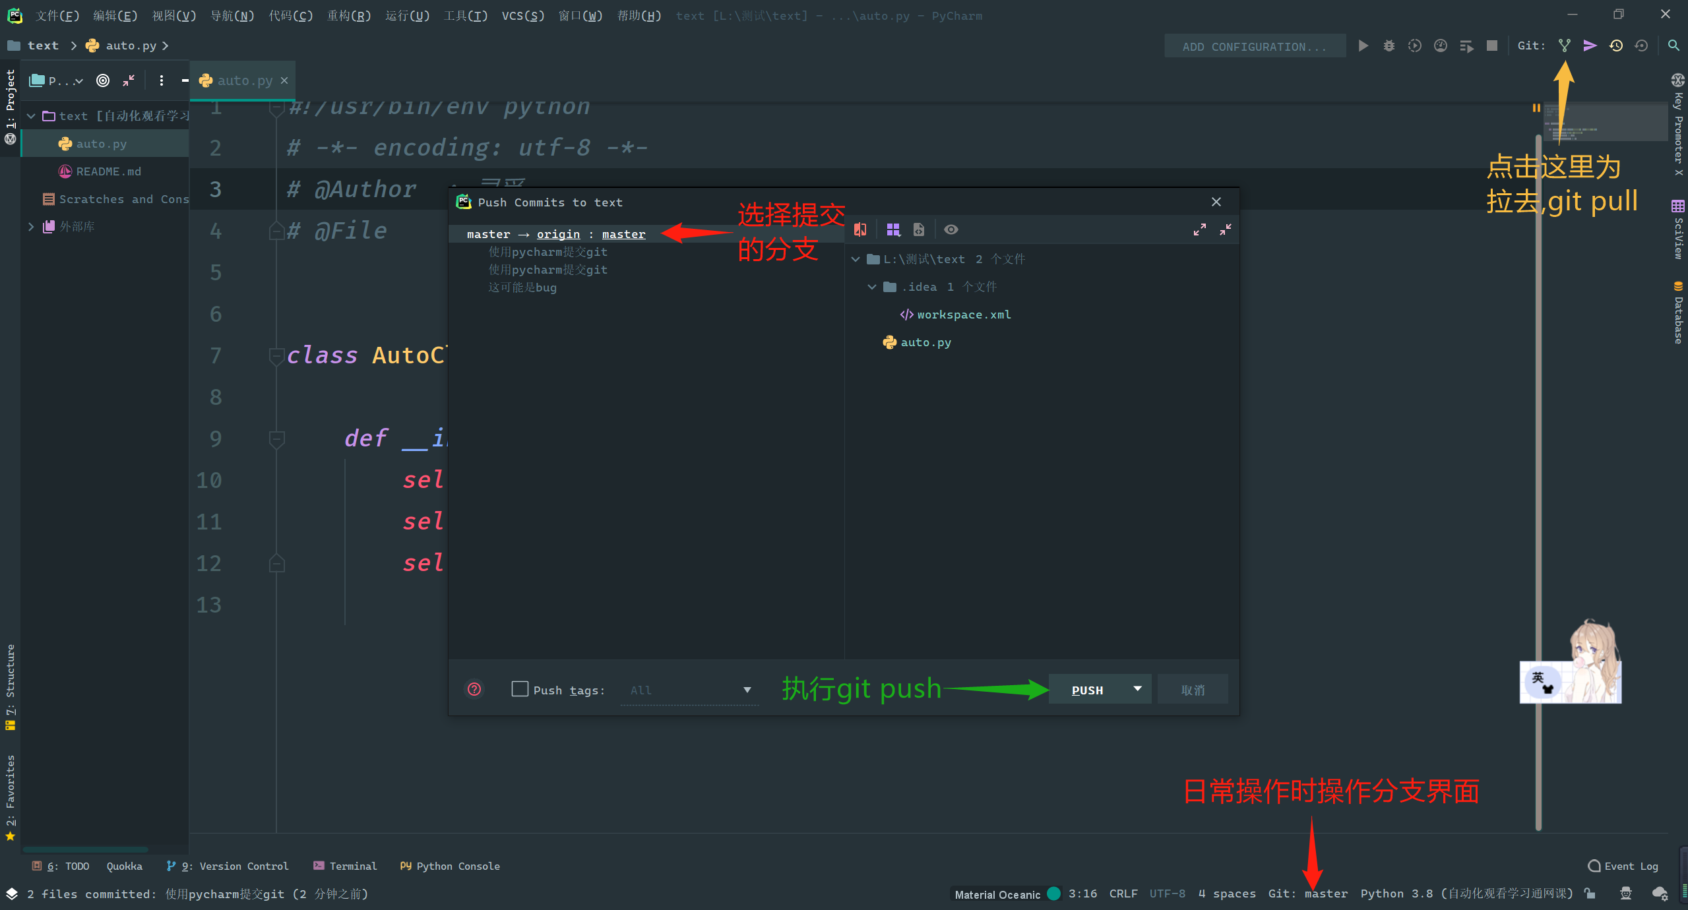Toggle the read-only lock icon in status bar
Viewport: 1688px width, 910px height.
click(x=1590, y=894)
